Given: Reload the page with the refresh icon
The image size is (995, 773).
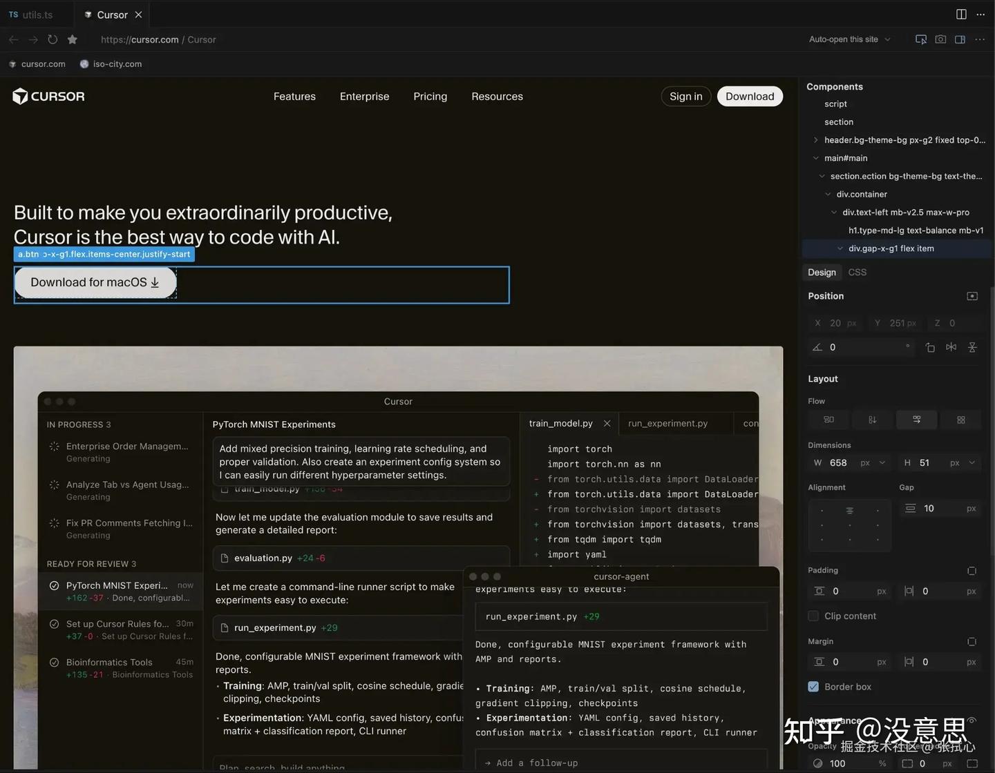Looking at the screenshot, I should tap(53, 39).
